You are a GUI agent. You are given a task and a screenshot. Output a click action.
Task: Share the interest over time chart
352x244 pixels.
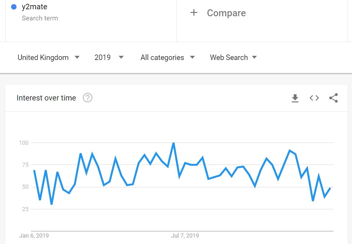[333, 98]
